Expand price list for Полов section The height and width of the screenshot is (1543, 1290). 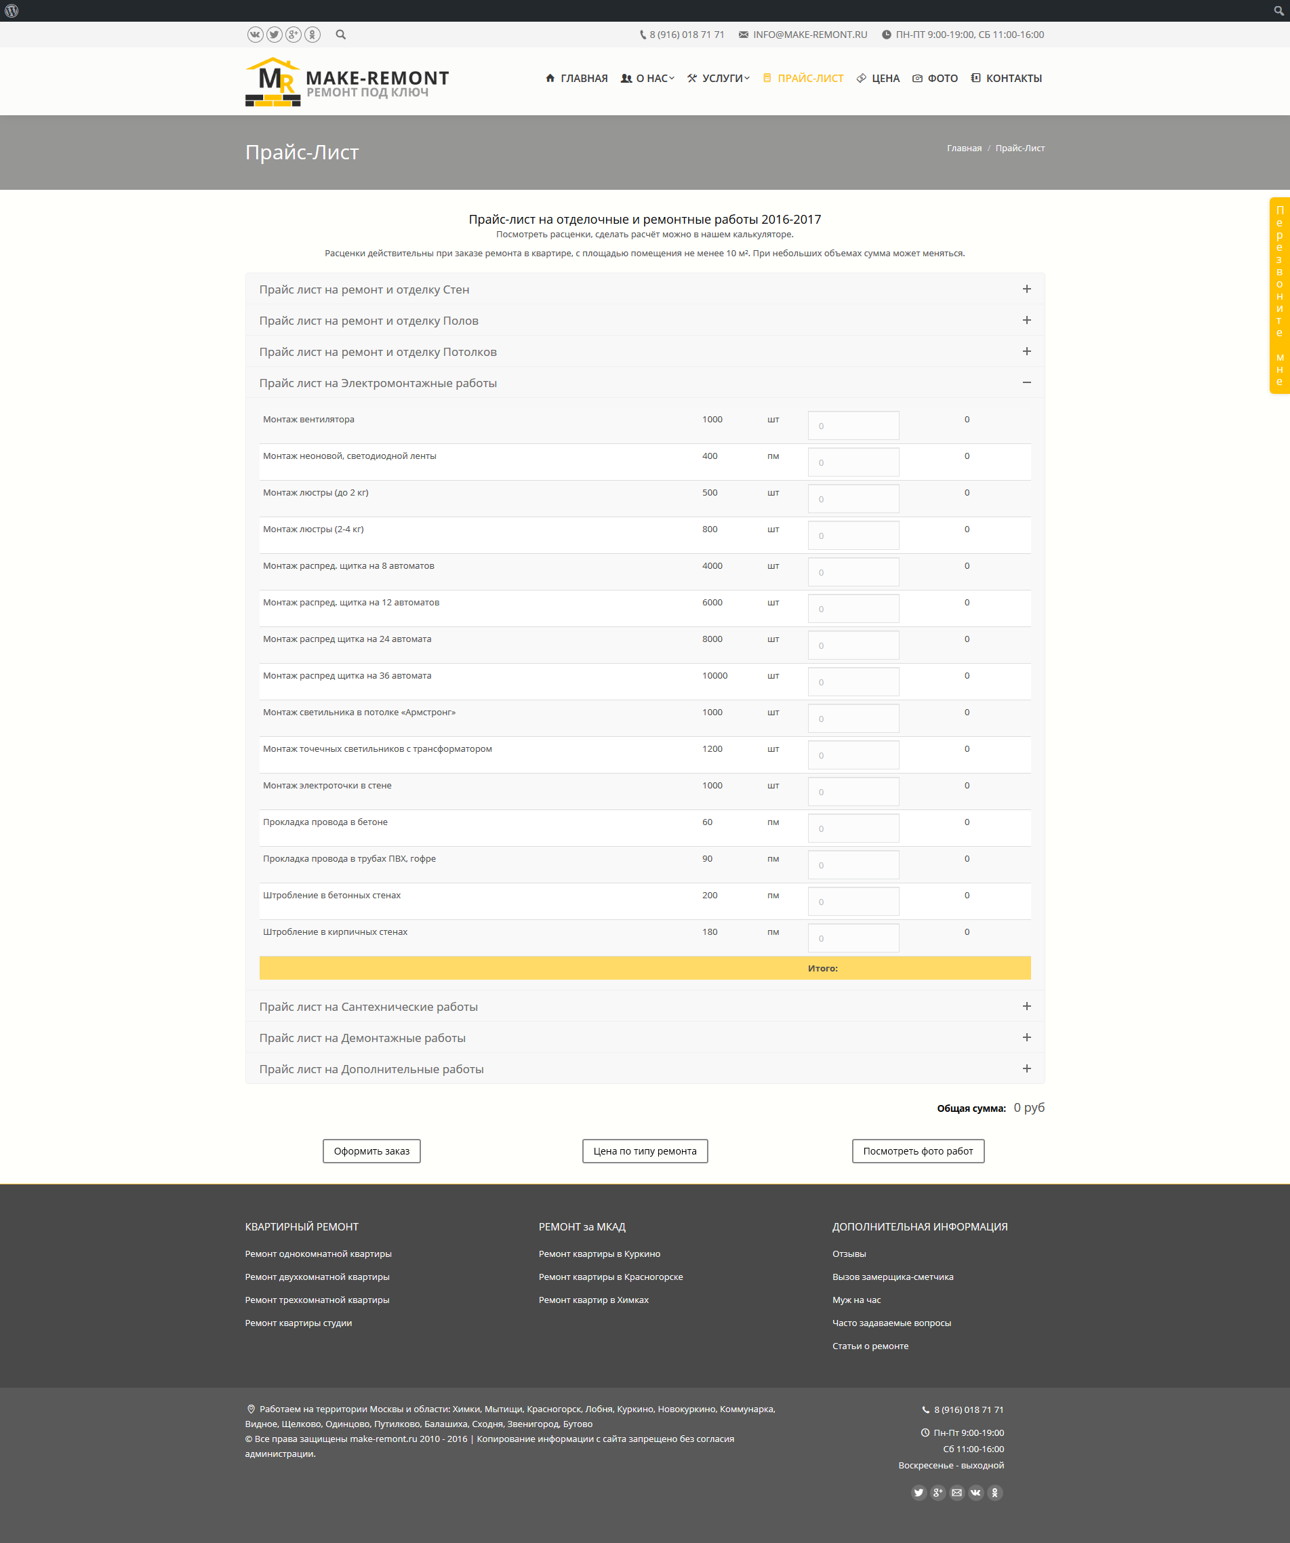pos(644,321)
